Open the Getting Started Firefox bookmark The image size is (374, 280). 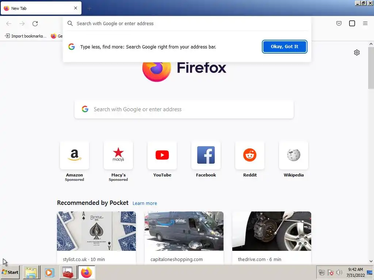[57, 36]
